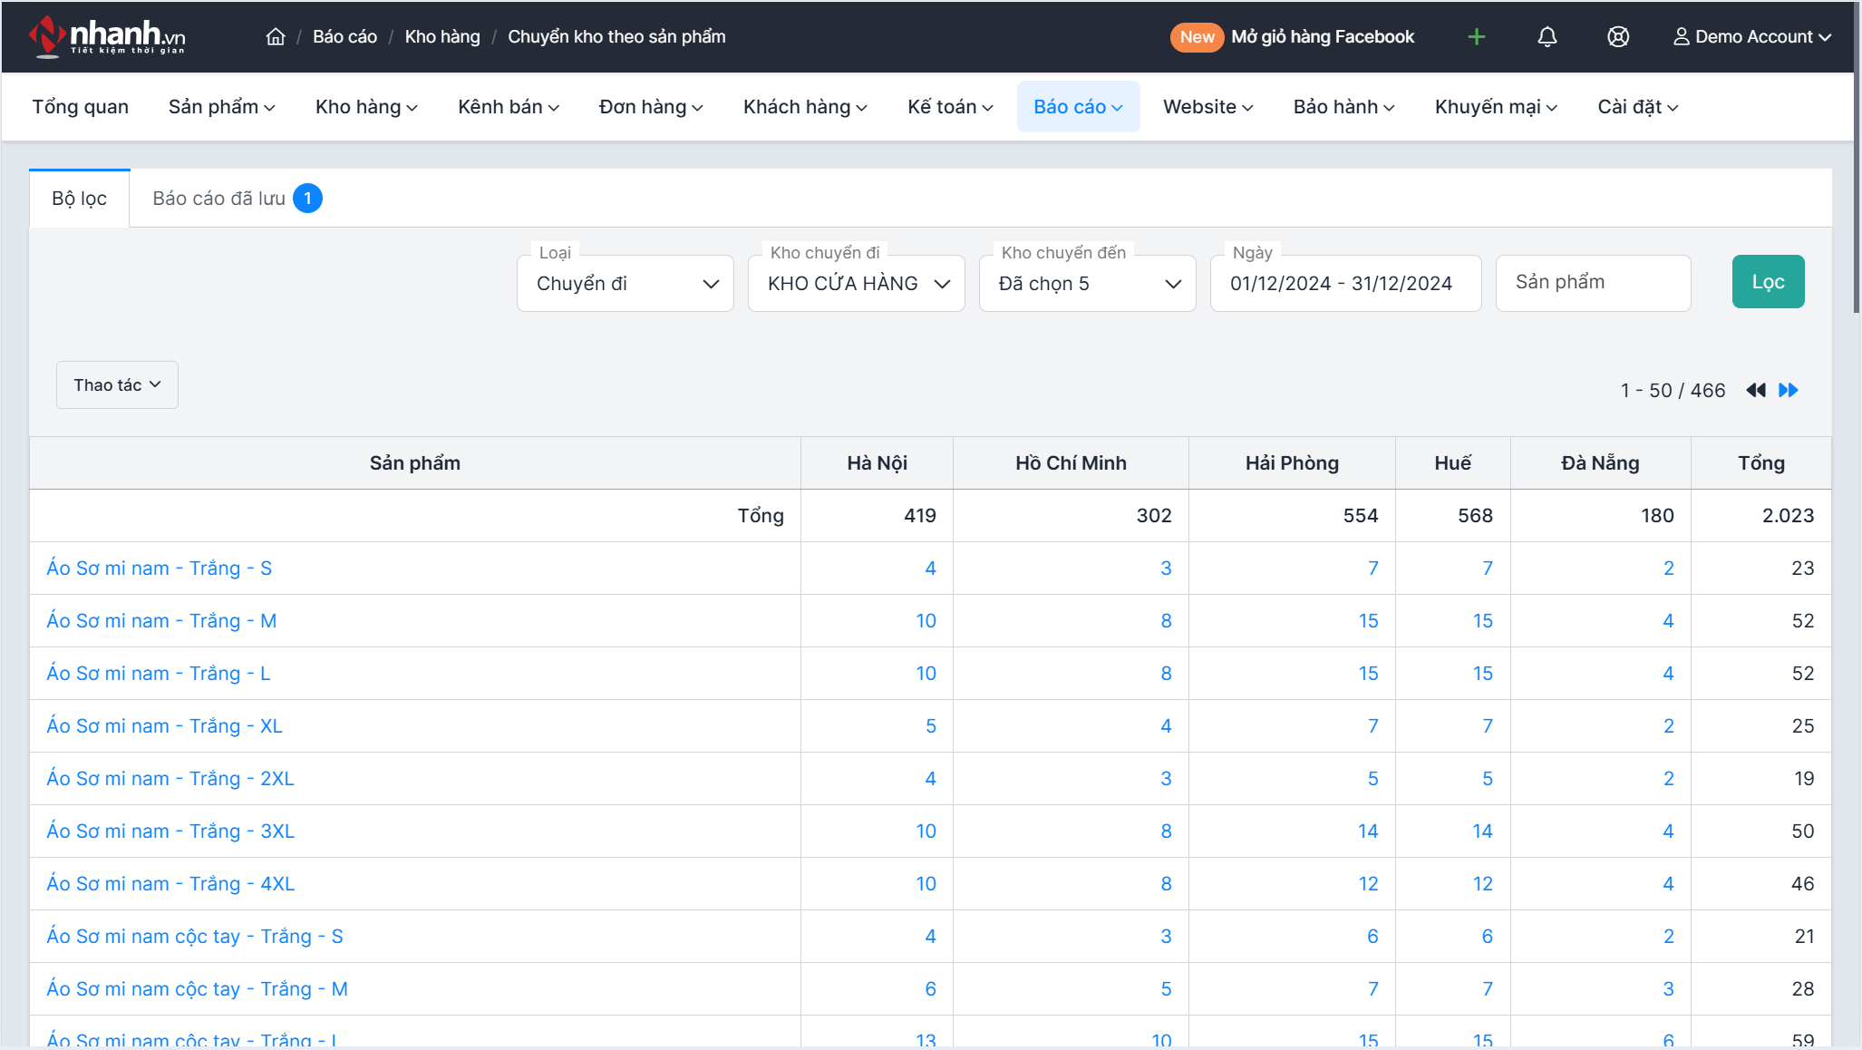The width and height of the screenshot is (1862, 1050).
Task: Open the notifications bell
Action: coord(1547,36)
